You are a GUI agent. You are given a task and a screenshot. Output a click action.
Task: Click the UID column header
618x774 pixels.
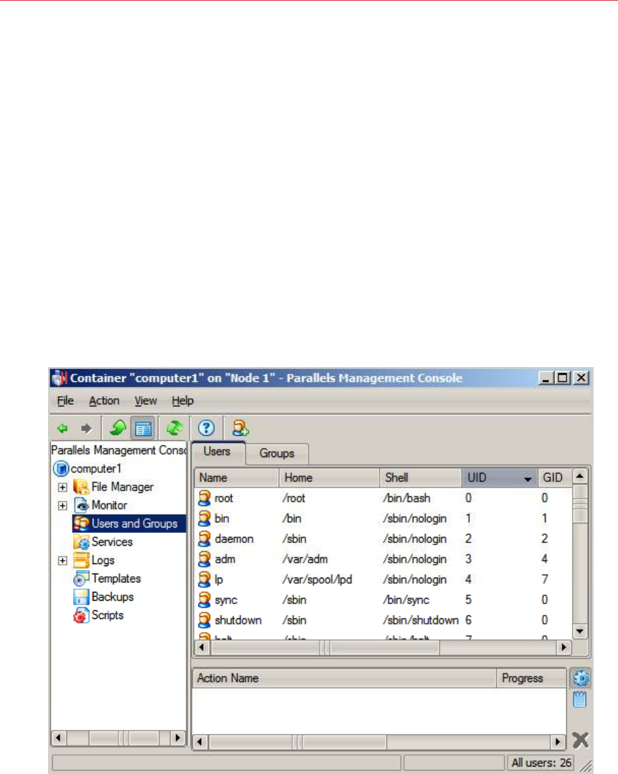coord(500,478)
